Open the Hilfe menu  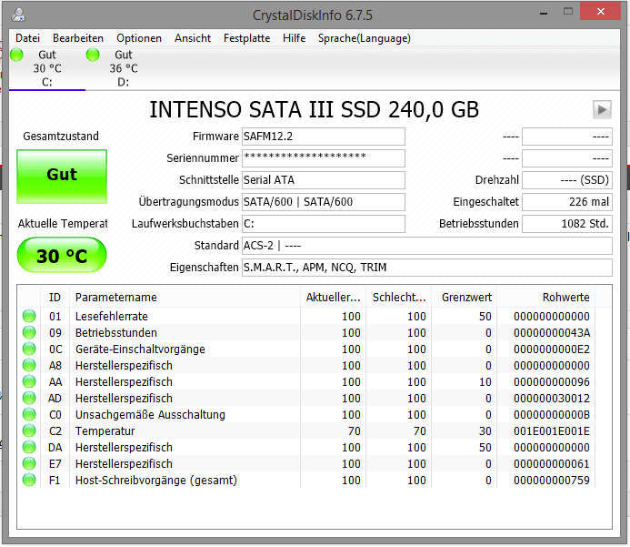[295, 38]
